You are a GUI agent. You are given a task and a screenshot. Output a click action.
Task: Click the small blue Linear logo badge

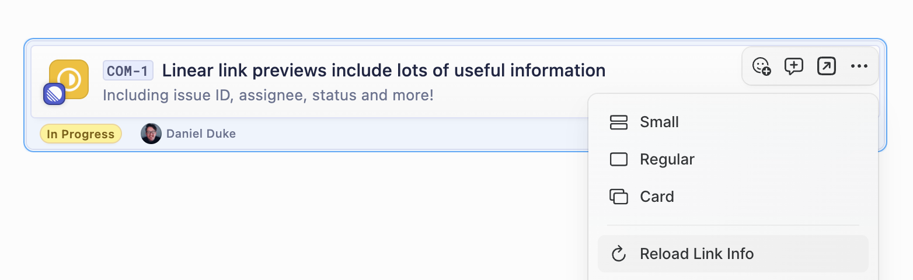click(x=54, y=94)
